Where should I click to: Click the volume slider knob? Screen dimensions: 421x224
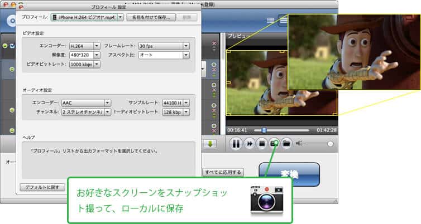pyautogui.click(x=330, y=144)
